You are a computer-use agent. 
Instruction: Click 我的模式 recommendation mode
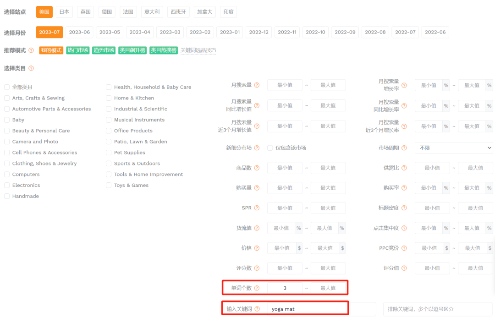tap(51, 50)
